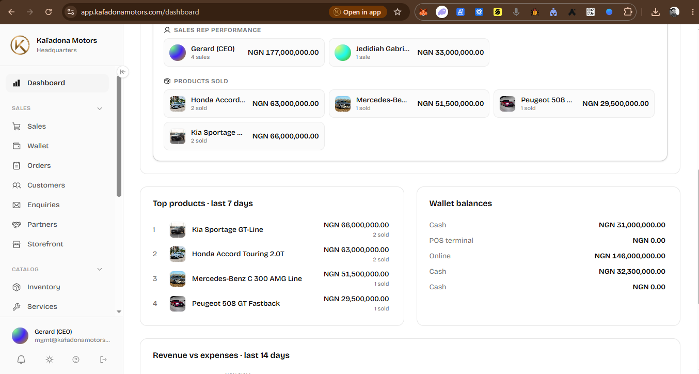Open the translate extension icon
699x374 pixels.
pyautogui.click(x=460, y=12)
